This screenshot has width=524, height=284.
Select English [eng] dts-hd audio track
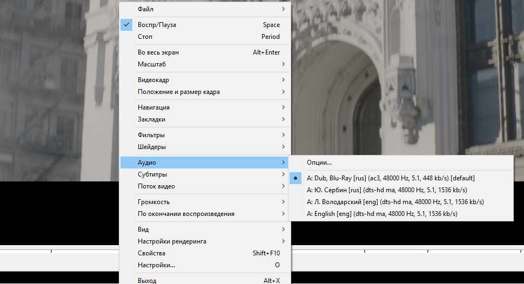382,214
